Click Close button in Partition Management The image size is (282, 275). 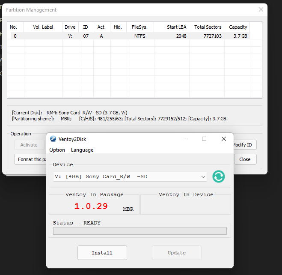pos(245,159)
